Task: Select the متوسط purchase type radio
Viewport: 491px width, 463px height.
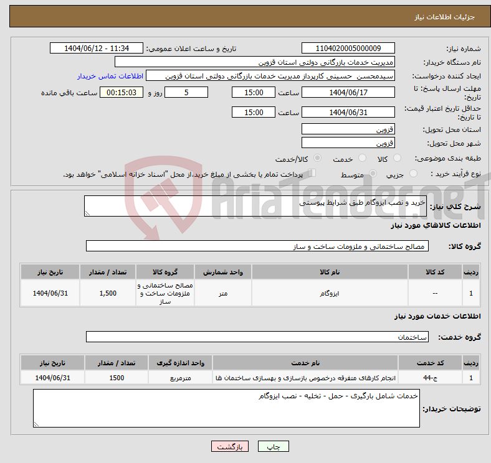Action: point(373,174)
